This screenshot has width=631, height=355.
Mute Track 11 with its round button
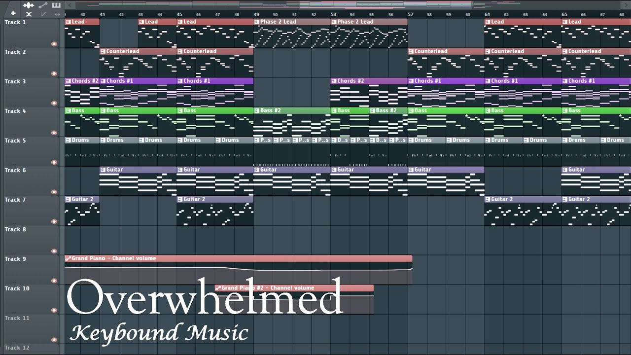pos(54,340)
